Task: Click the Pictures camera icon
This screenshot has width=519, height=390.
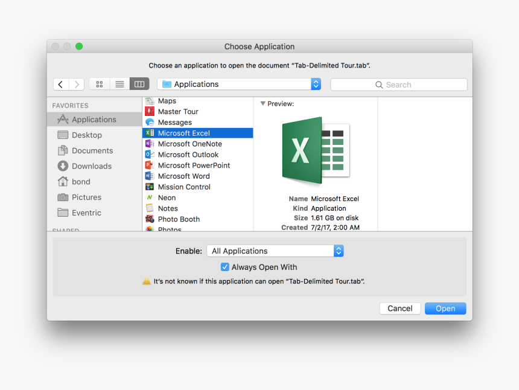Action: 63,197
